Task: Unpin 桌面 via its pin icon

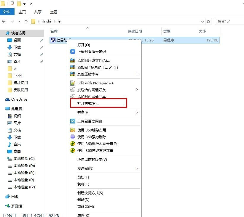Action: [42, 40]
